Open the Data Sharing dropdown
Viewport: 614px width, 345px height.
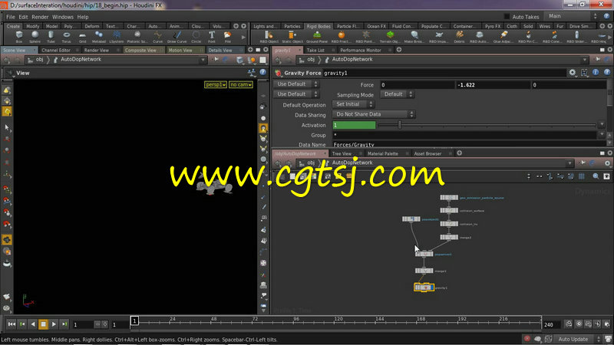(374, 114)
